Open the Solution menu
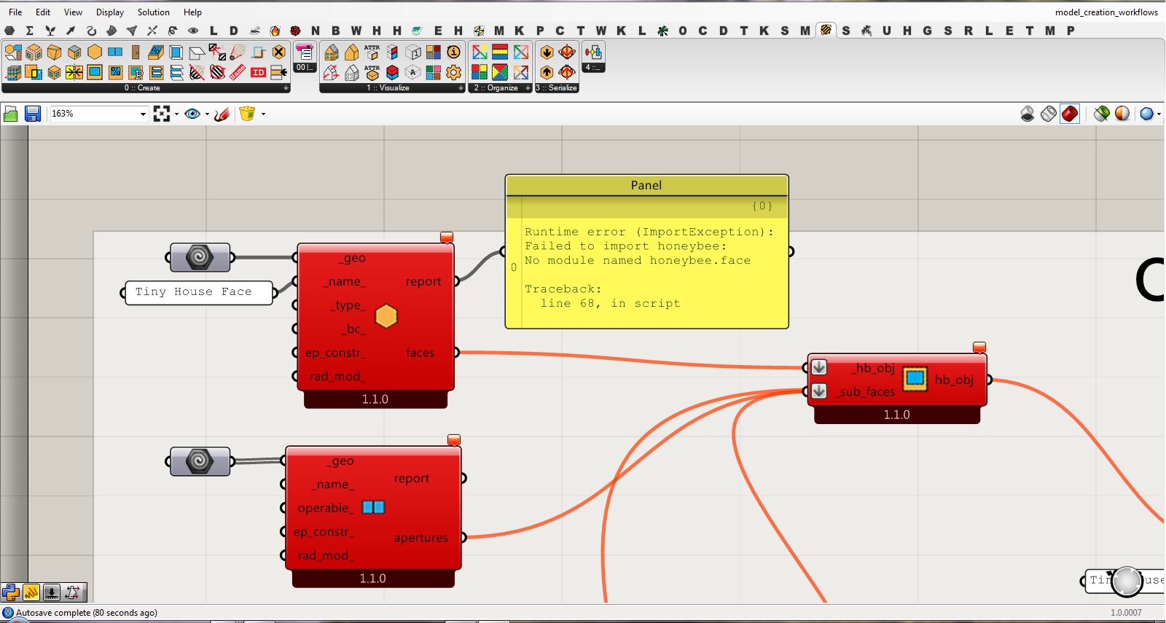 [x=154, y=12]
